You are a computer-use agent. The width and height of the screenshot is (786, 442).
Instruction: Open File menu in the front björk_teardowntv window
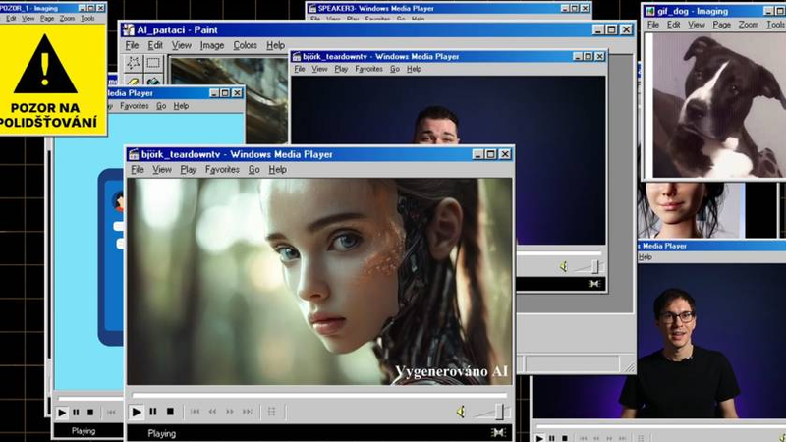[138, 169]
